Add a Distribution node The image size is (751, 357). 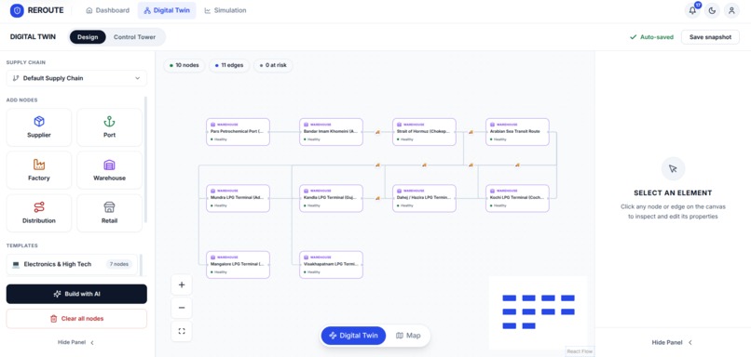(39, 213)
